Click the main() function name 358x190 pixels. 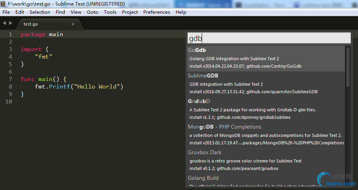[49, 79]
